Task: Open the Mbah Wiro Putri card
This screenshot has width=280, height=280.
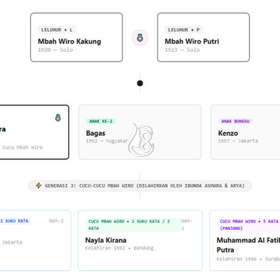Action: click(x=203, y=37)
